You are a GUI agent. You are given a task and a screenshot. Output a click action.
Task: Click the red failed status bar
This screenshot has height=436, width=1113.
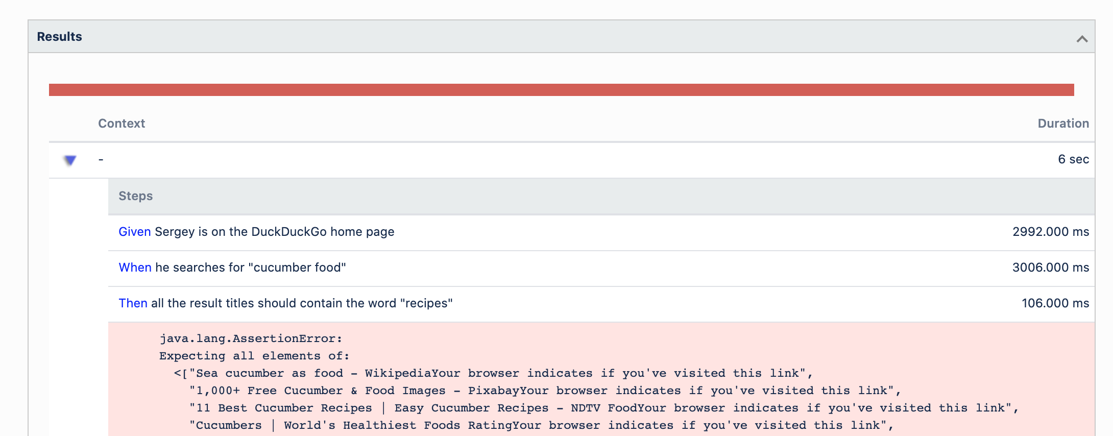pyautogui.click(x=561, y=90)
